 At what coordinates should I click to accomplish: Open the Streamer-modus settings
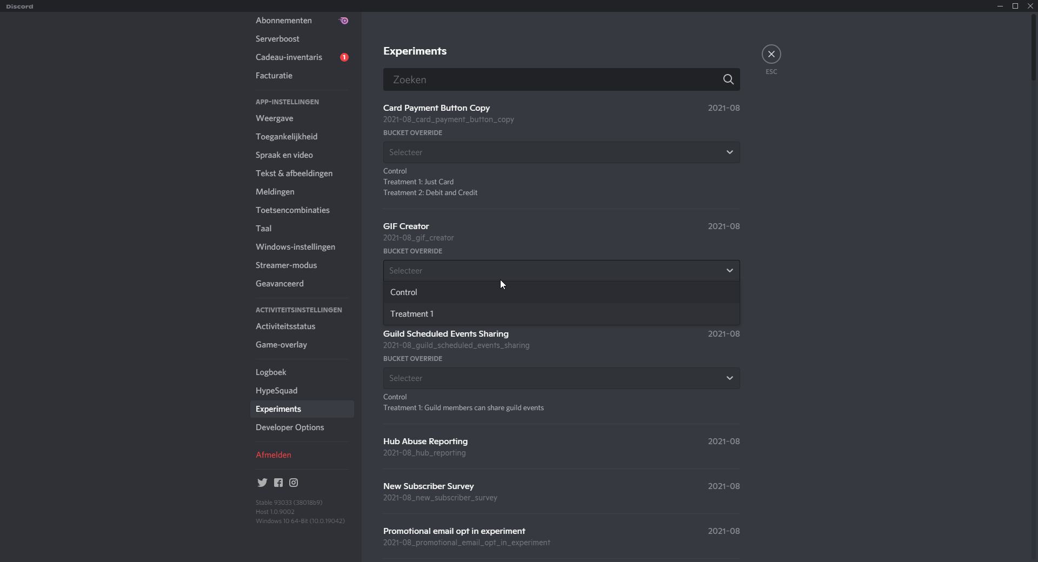286,265
